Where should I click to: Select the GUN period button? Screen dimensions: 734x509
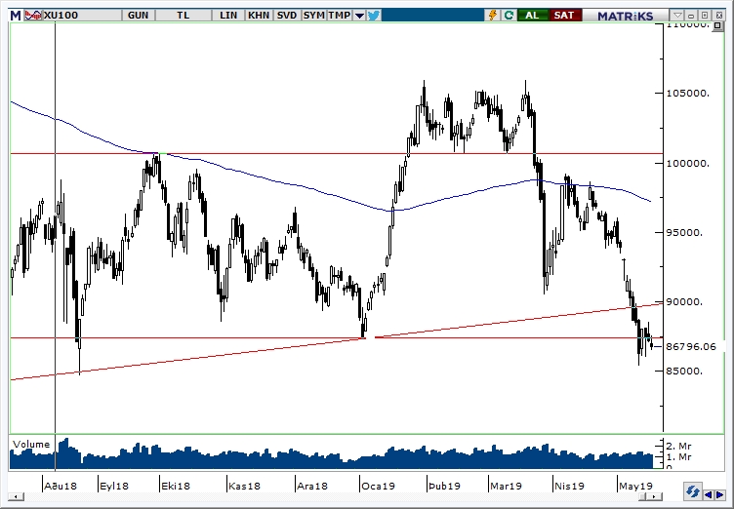point(138,15)
